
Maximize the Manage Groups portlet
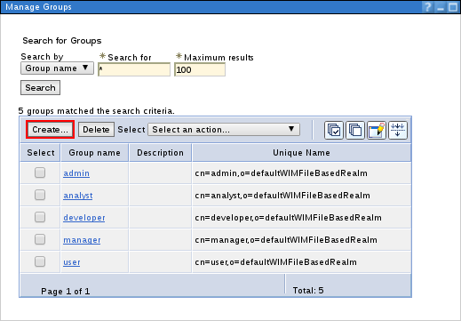click(x=453, y=7)
